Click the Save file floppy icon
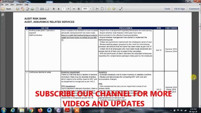The image size is (201, 113). click(x=37, y=9)
